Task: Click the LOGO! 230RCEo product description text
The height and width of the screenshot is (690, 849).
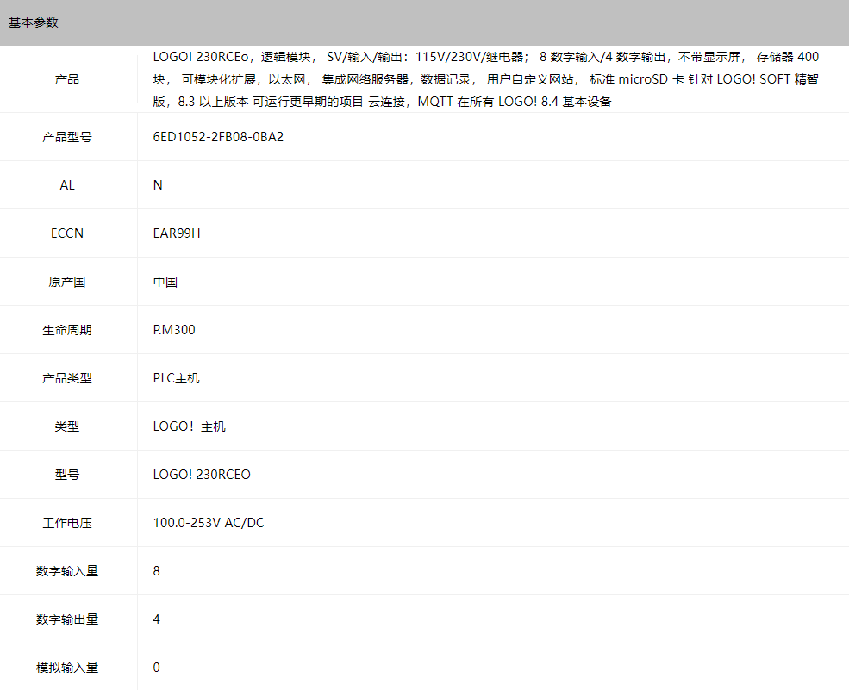Action: [x=485, y=79]
